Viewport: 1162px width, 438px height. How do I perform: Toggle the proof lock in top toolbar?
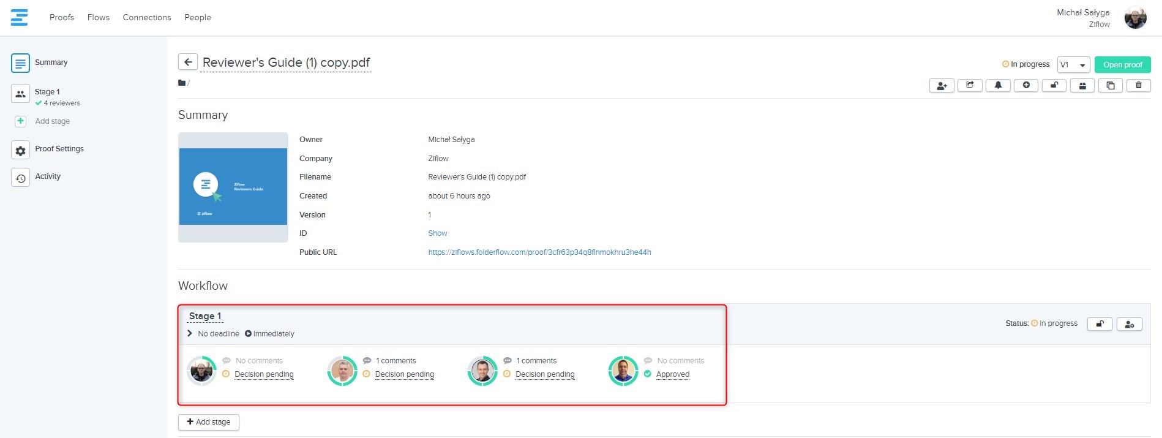click(x=1054, y=86)
